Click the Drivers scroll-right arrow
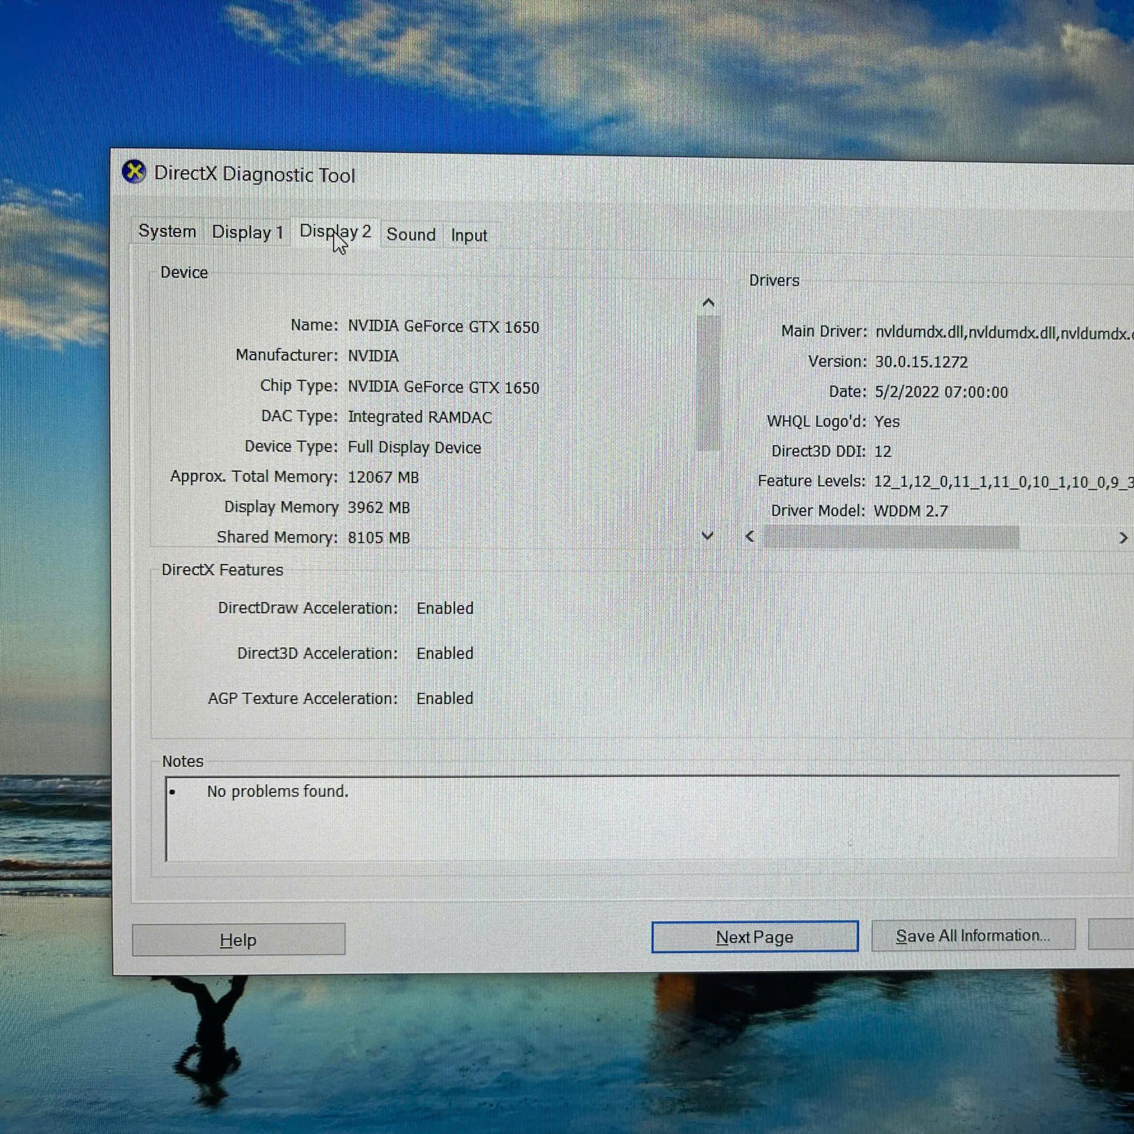Image resolution: width=1134 pixels, height=1134 pixels. (x=1123, y=538)
